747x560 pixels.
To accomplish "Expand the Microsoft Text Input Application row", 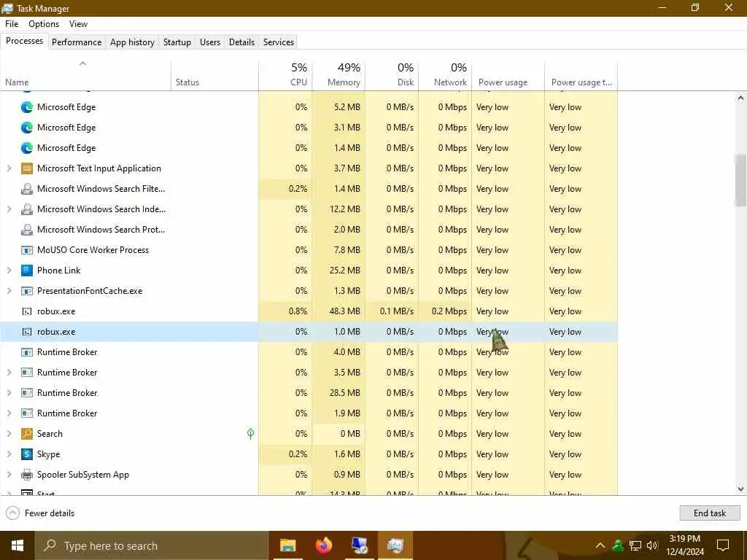I will pyautogui.click(x=9, y=168).
